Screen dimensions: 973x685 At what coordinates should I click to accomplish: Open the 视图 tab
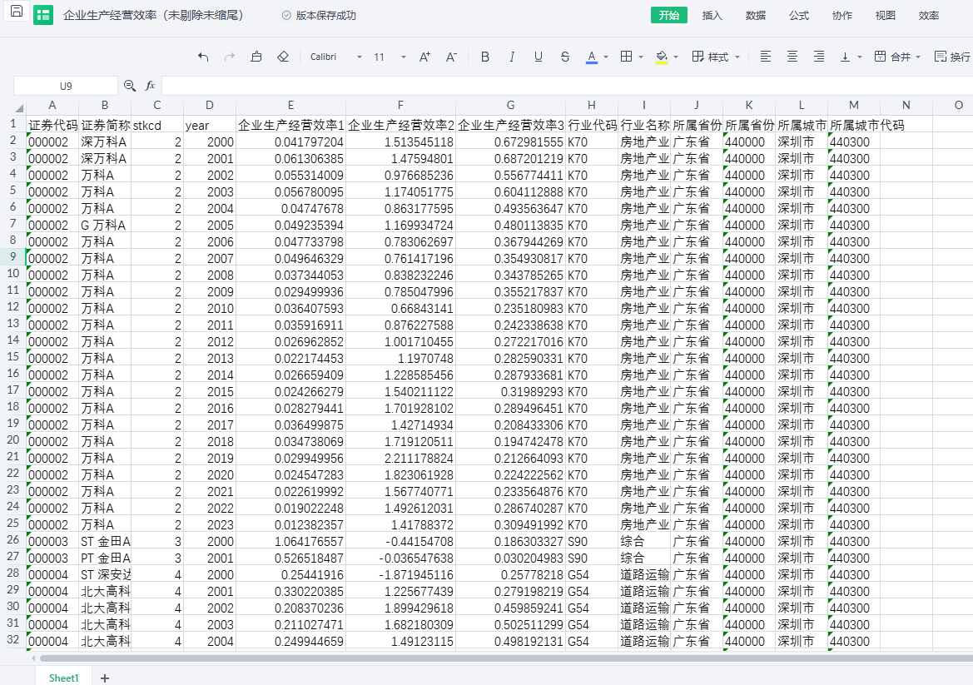[886, 16]
